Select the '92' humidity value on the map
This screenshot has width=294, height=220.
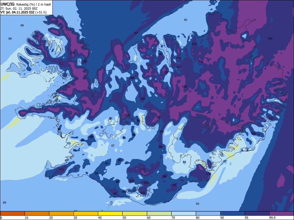[x=59, y=129]
